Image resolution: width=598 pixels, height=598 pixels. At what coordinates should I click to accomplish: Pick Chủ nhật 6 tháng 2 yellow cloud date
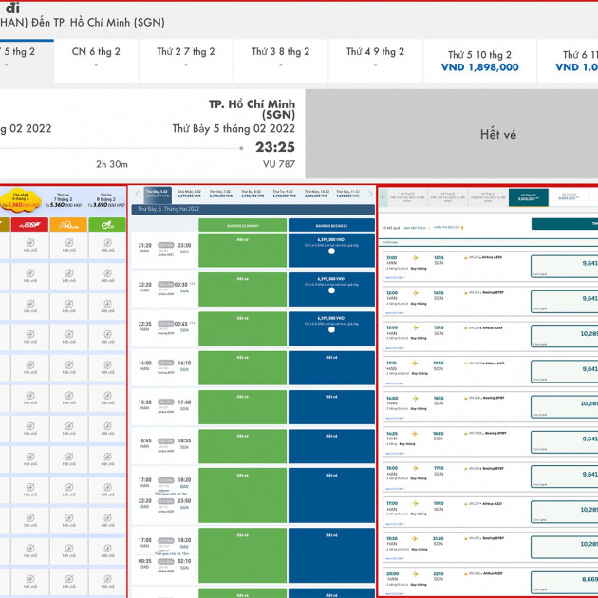coord(21,200)
